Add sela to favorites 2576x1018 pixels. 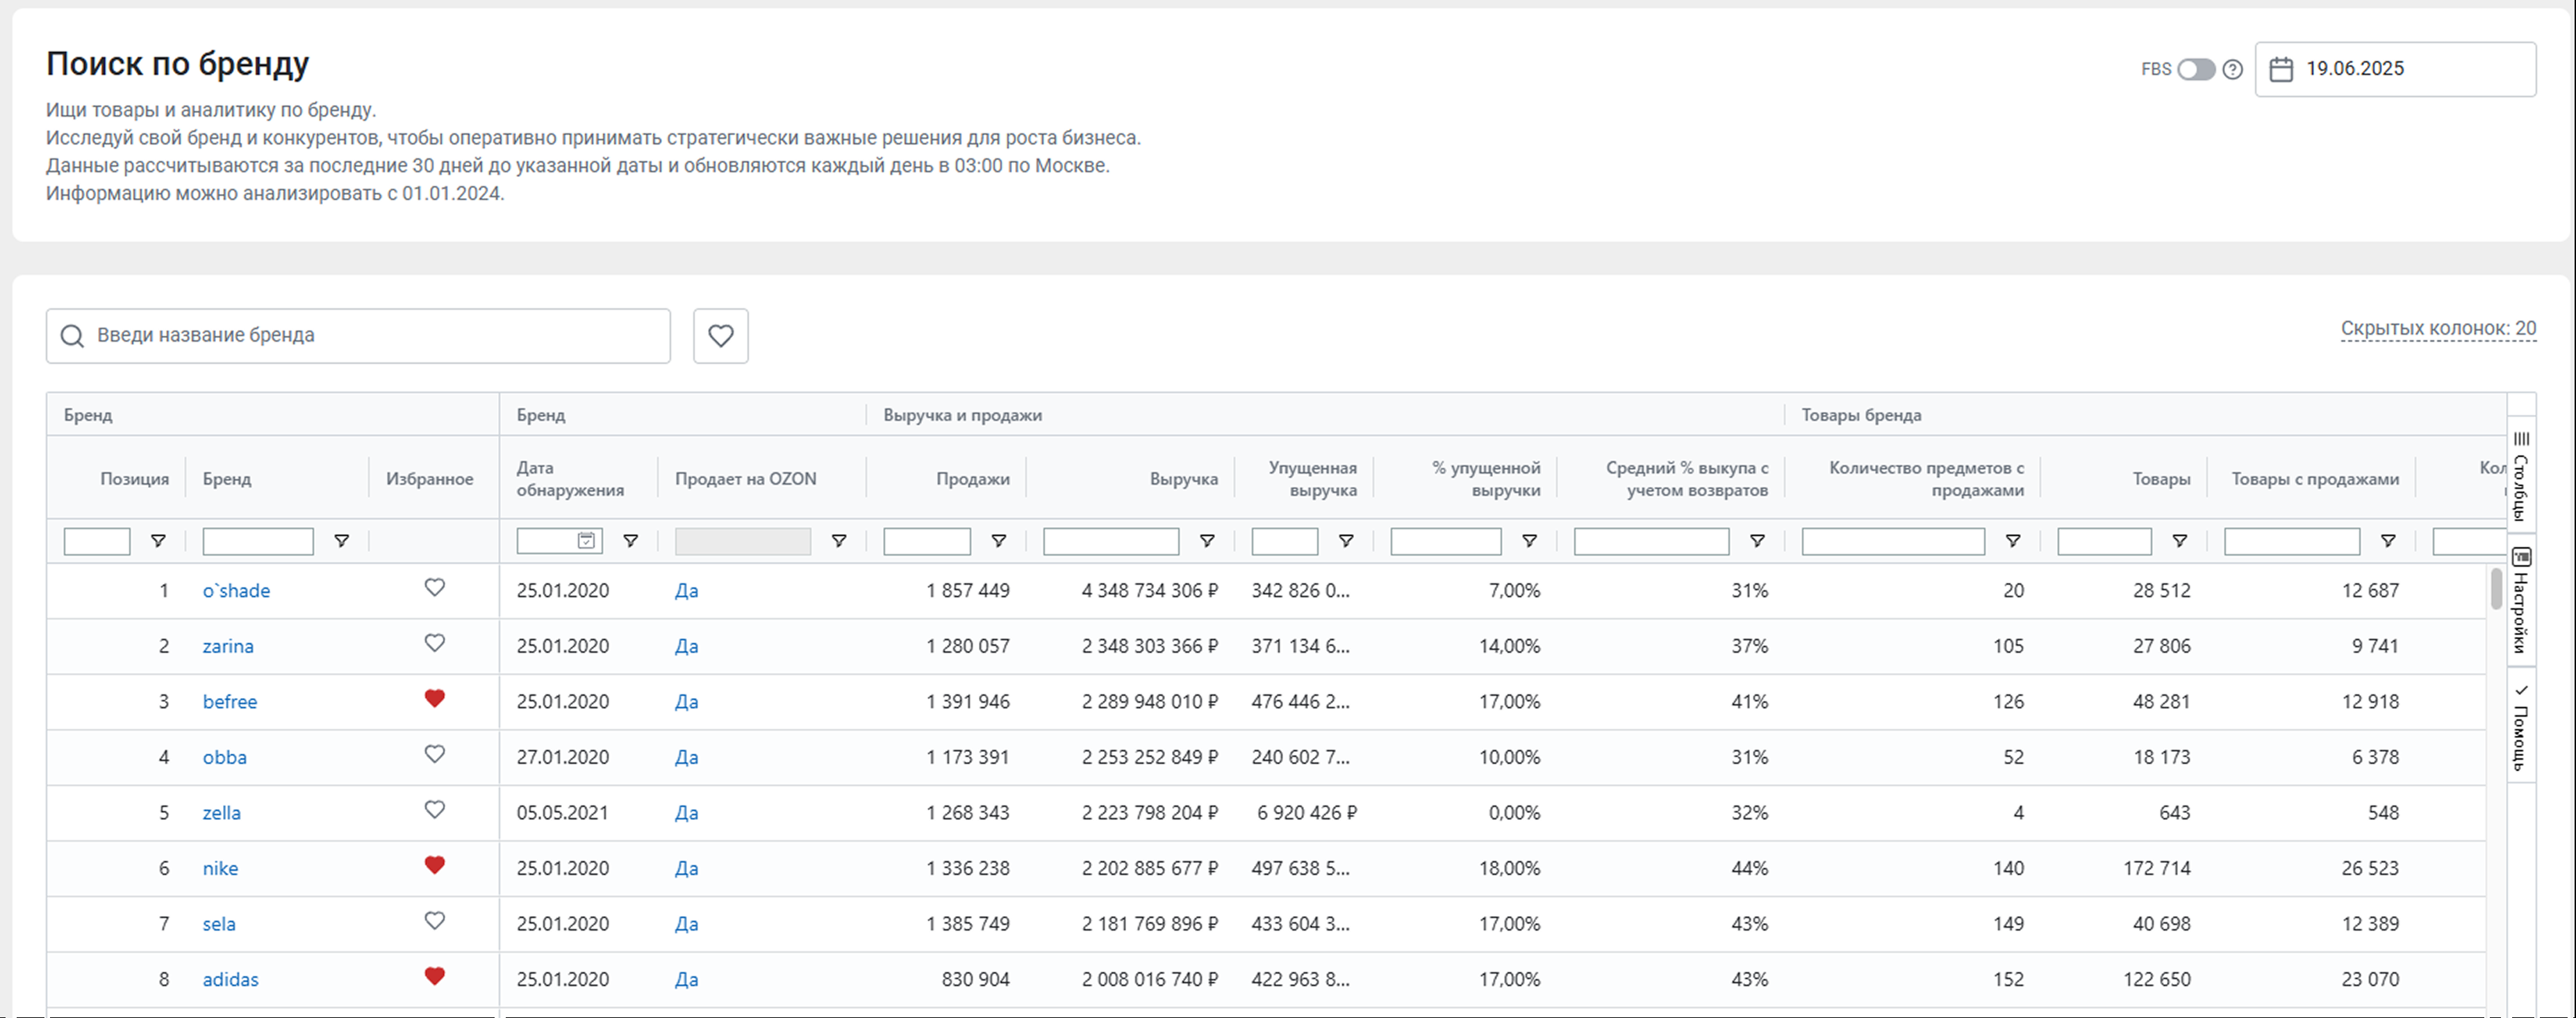coord(434,921)
